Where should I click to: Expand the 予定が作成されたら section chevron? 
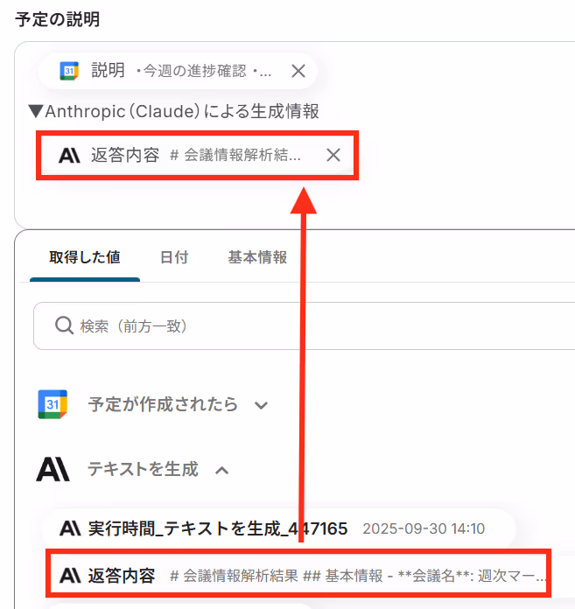[x=261, y=405]
